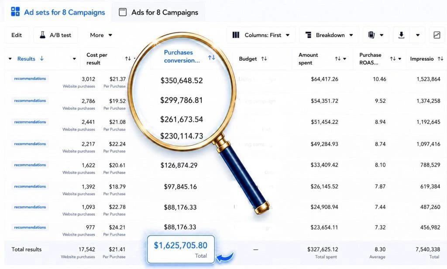Image resolution: width=447 pixels, height=269 pixels.
Task: Sort by Budget arrows icon
Action: [264, 58]
